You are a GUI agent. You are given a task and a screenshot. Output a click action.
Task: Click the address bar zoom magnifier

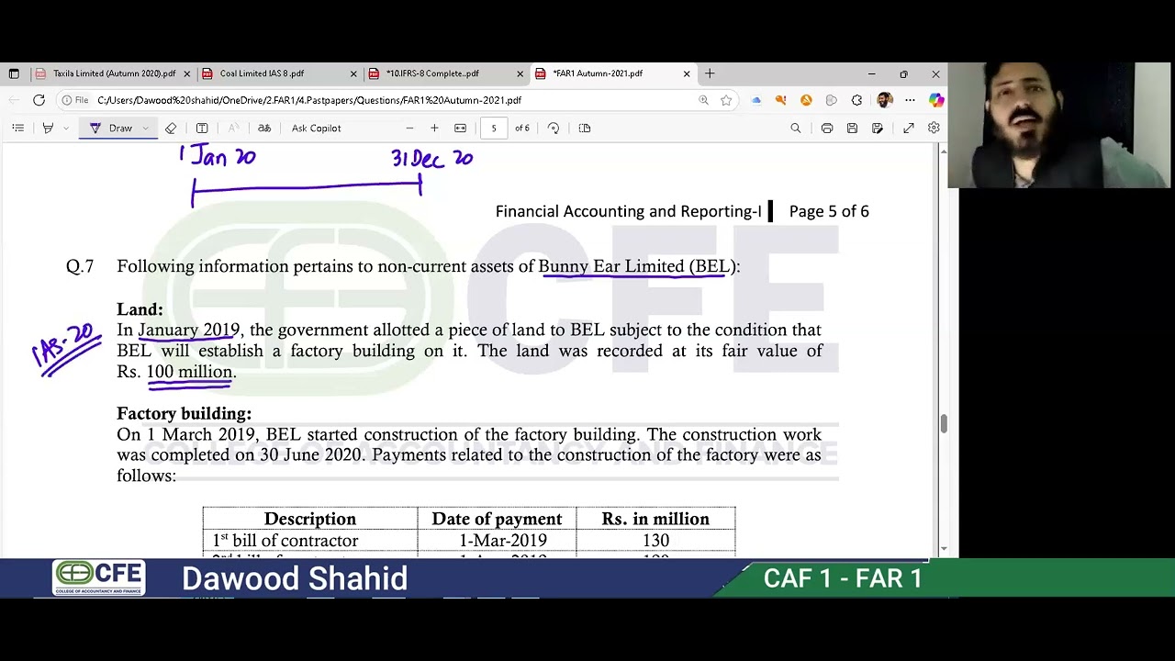(703, 100)
